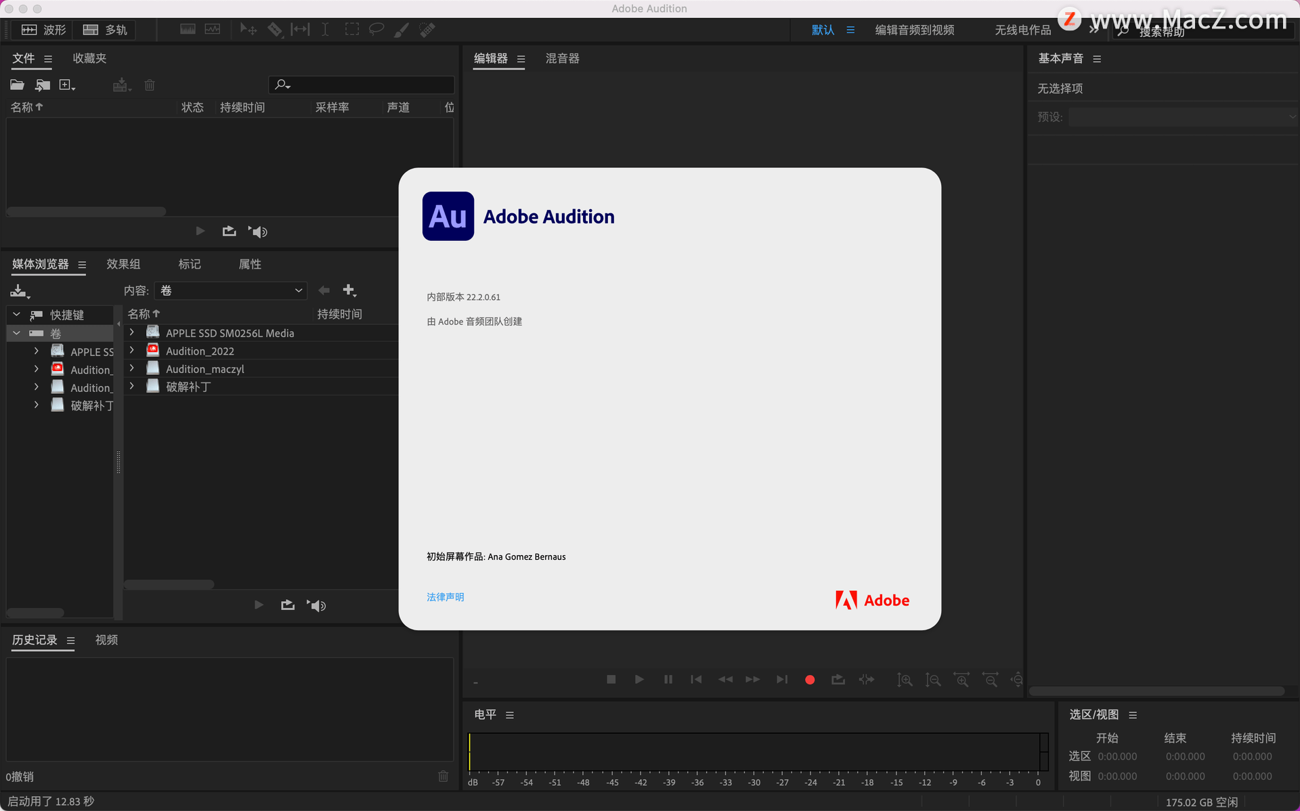The height and width of the screenshot is (811, 1300).
Task: Click the Zoom Out amplitude icon
Action: [933, 680]
